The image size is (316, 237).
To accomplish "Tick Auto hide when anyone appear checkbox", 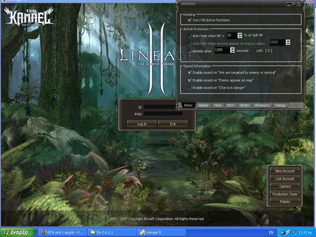I will click(189, 43).
